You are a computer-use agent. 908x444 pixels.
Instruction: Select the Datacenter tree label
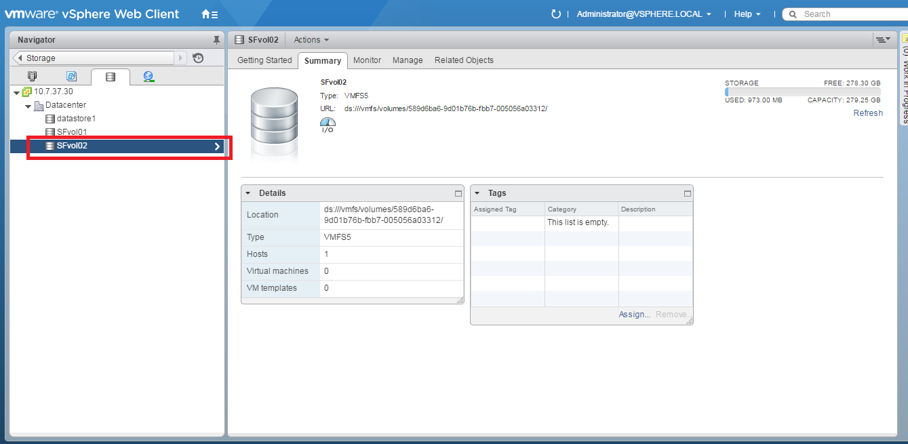point(66,105)
